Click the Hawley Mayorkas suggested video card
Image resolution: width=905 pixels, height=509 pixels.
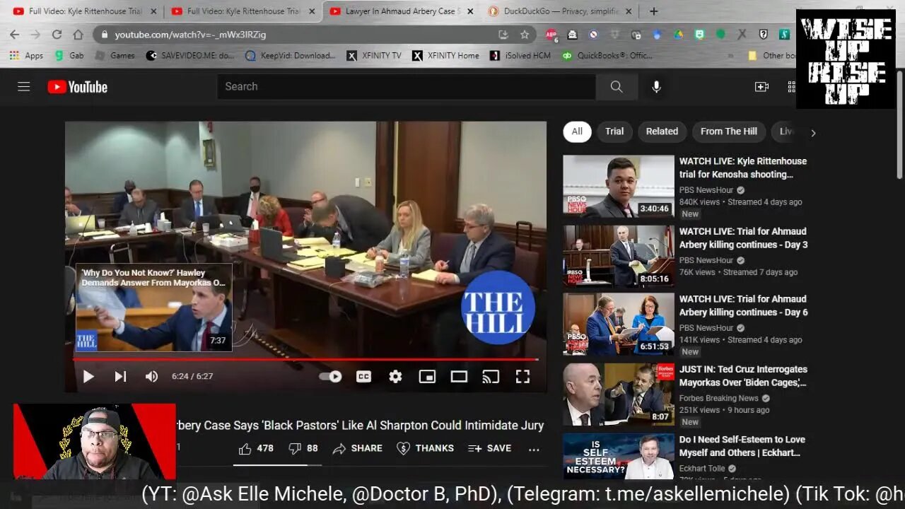tap(154, 308)
